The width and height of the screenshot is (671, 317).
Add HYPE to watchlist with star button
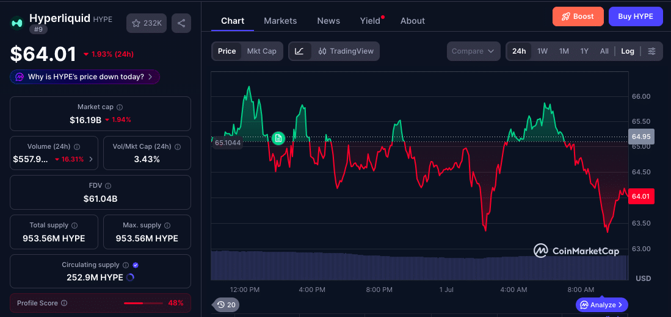[x=147, y=23]
